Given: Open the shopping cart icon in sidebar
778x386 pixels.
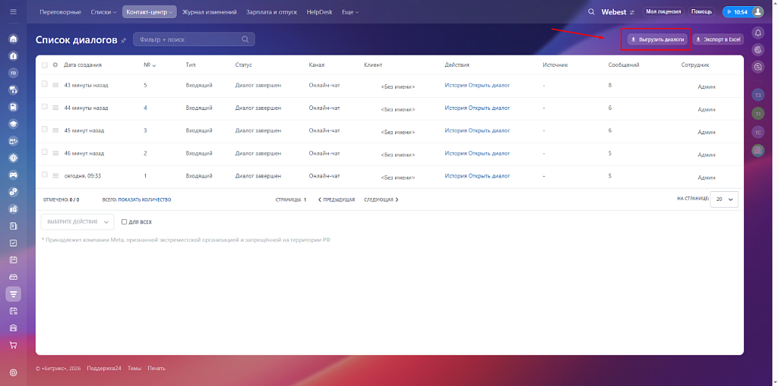Looking at the screenshot, I should (13, 345).
